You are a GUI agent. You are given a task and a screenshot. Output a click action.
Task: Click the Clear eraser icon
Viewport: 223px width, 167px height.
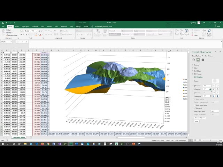192,35
